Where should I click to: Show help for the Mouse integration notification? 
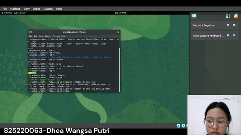point(228,25)
